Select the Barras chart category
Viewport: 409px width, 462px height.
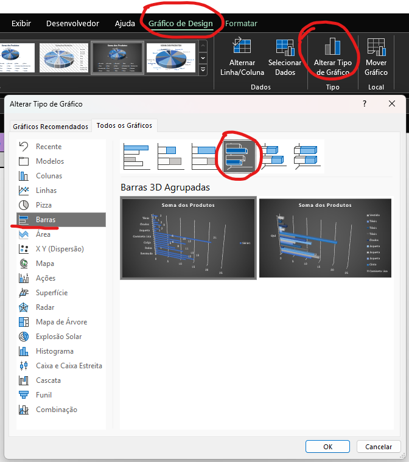(61, 220)
